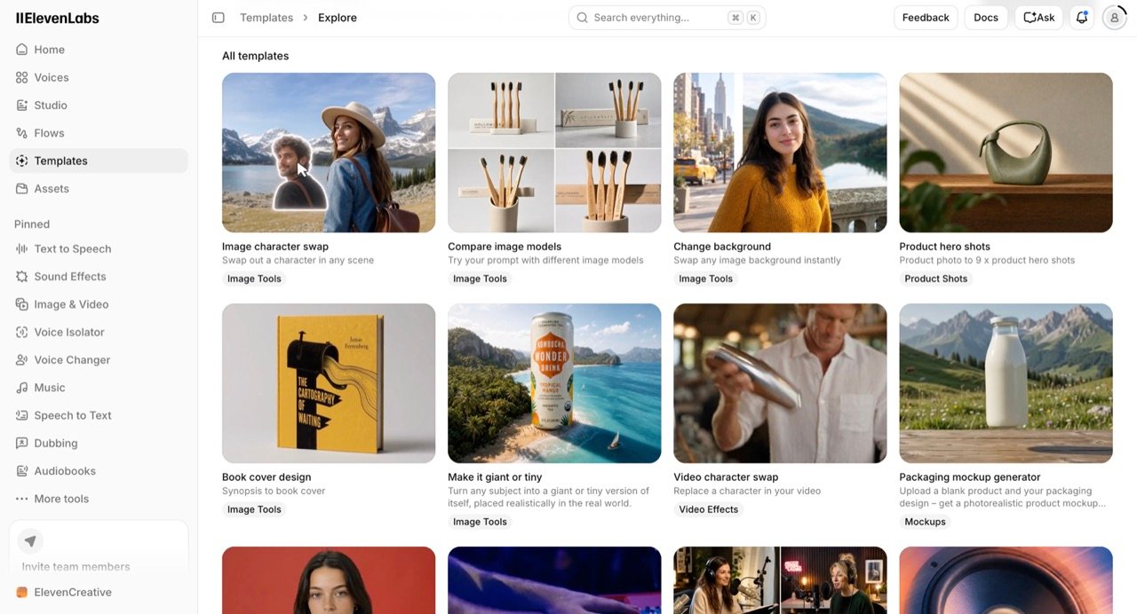Click the paper plane invite icon
Image resolution: width=1137 pixels, height=614 pixels.
tap(30, 541)
